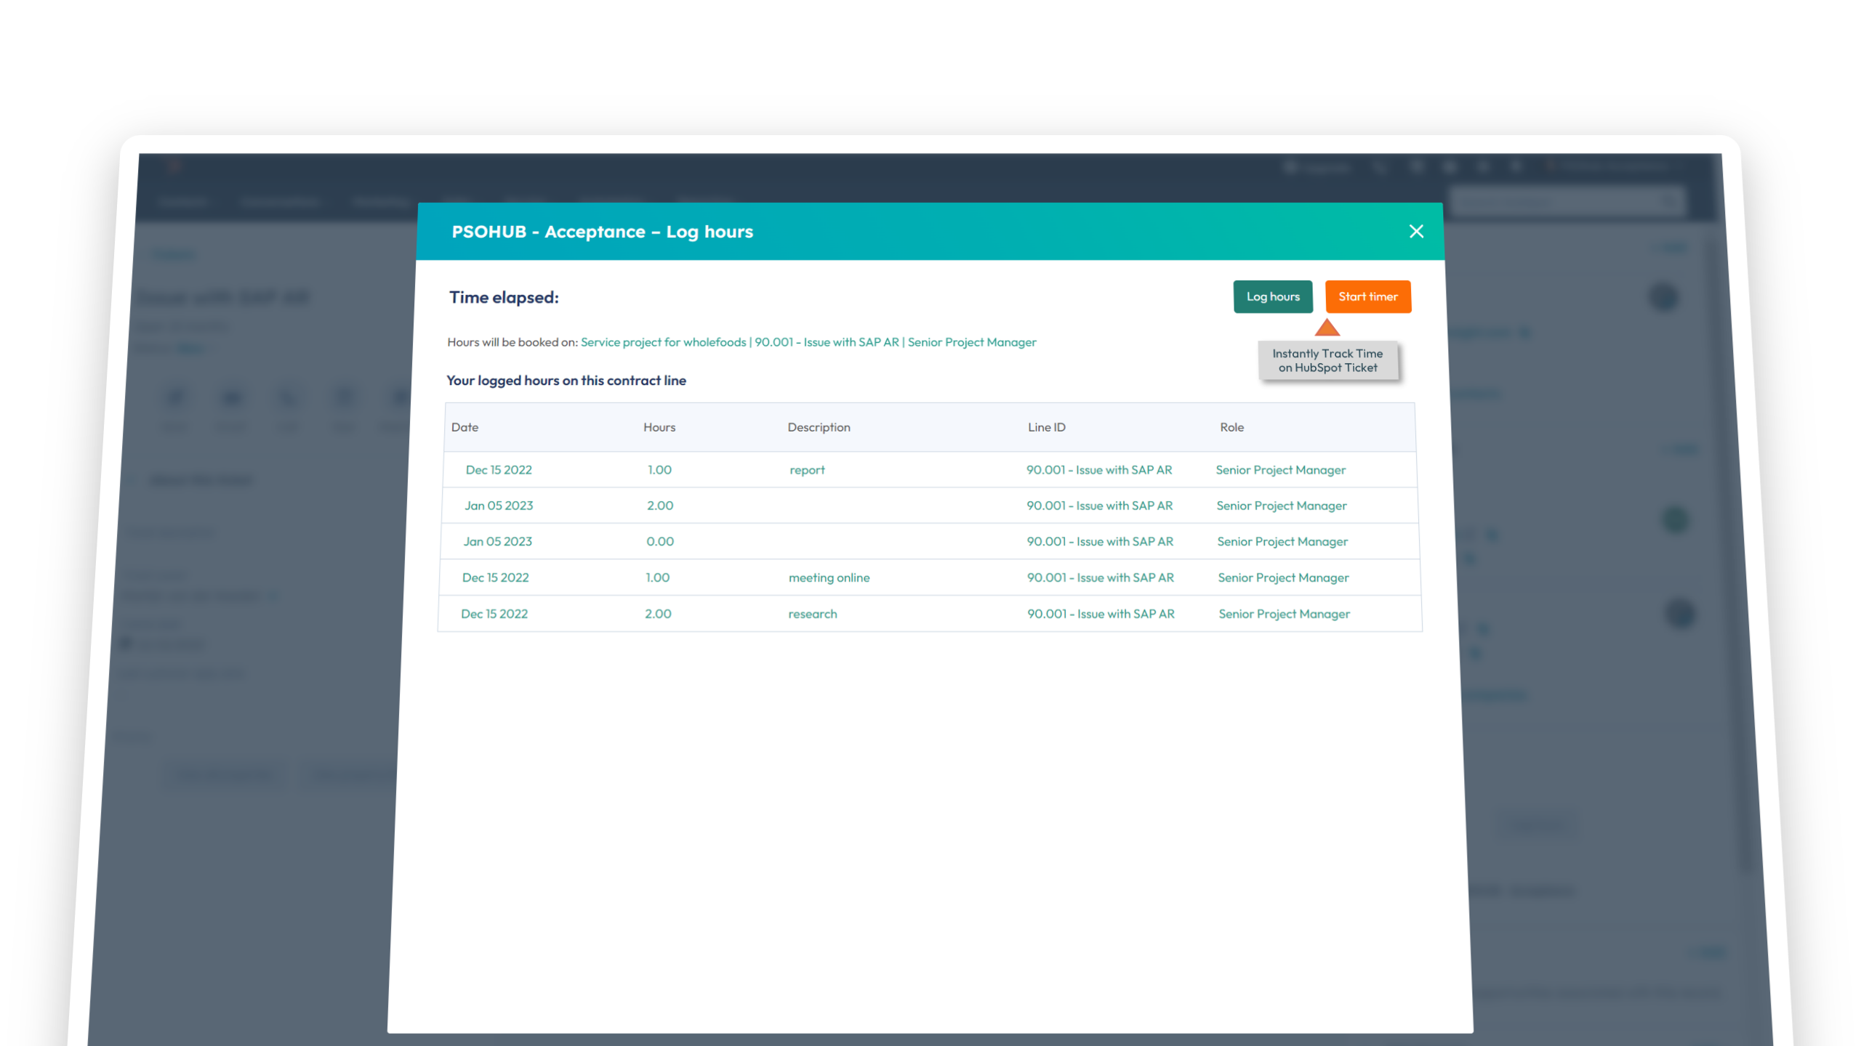Close the PSOHUB Log hours dialog

(x=1416, y=231)
